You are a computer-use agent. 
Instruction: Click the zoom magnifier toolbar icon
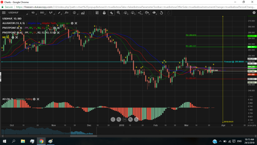(118, 13)
